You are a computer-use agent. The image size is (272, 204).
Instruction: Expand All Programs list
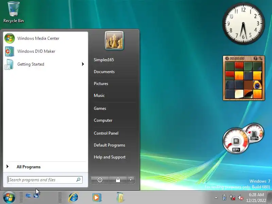pyautogui.click(x=45, y=167)
